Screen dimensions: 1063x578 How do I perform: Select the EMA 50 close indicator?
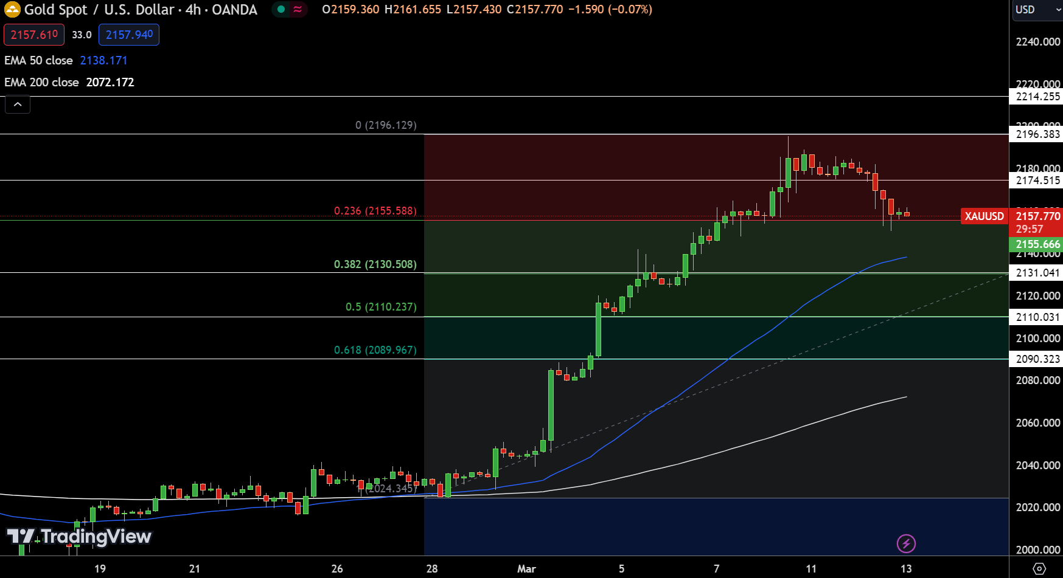[38, 60]
